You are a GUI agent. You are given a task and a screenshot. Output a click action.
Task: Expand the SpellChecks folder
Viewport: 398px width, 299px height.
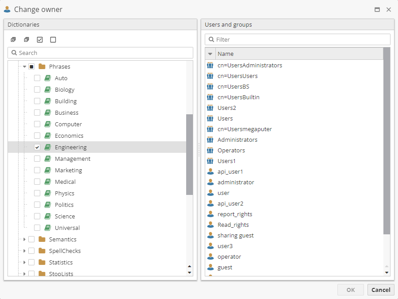24,251
